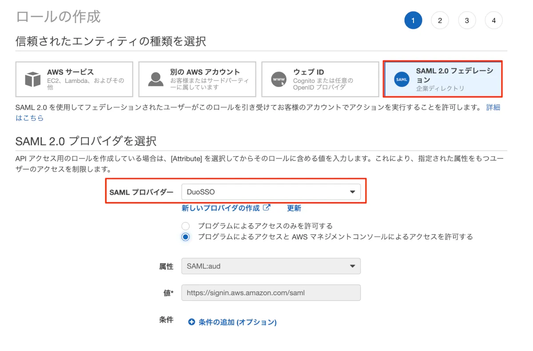
Task: Select the 別の AWS アカウント entity card
Action: pyautogui.click(x=197, y=79)
